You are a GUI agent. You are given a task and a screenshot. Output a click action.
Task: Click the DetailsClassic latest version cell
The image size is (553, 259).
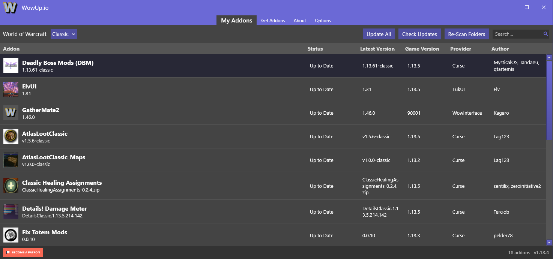[x=380, y=212]
